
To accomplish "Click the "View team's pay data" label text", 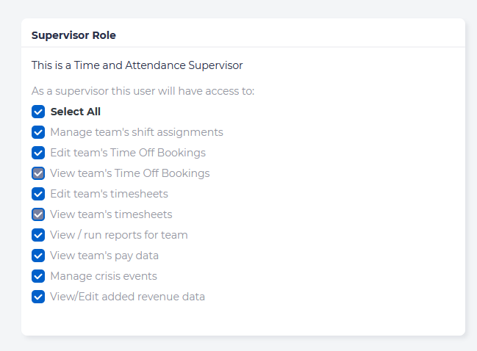I will (x=104, y=256).
